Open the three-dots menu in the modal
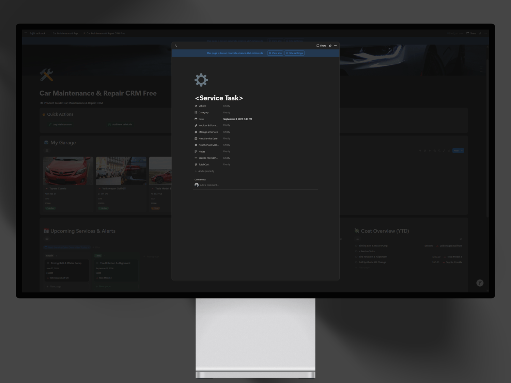511x383 pixels. 336,46
